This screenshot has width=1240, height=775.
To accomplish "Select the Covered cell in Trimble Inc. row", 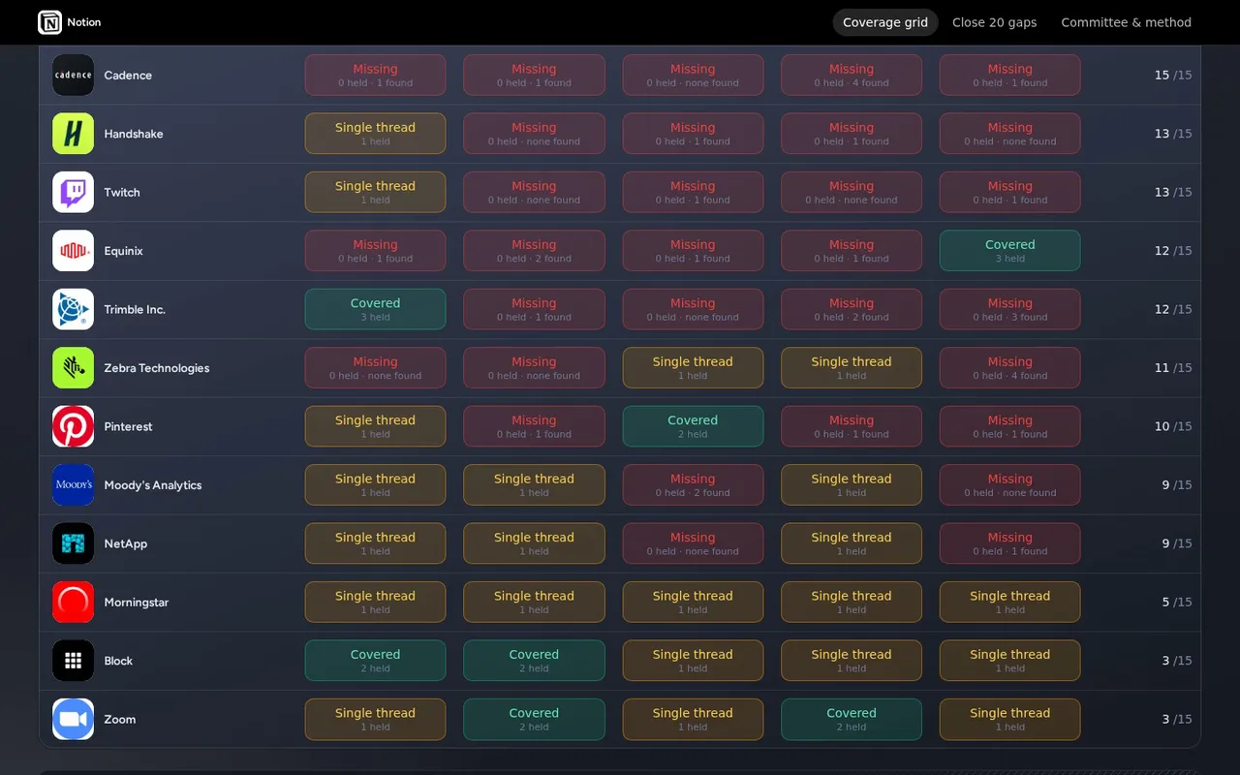I will [x=376, y=310].
